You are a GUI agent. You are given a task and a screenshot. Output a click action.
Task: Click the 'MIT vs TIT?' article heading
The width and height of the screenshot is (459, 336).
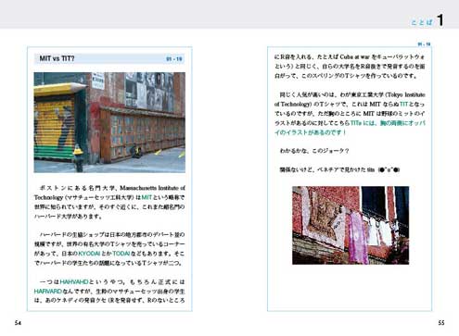coord(57,58)
